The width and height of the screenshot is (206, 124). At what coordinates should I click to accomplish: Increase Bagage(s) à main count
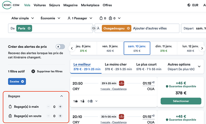point(60,106)
